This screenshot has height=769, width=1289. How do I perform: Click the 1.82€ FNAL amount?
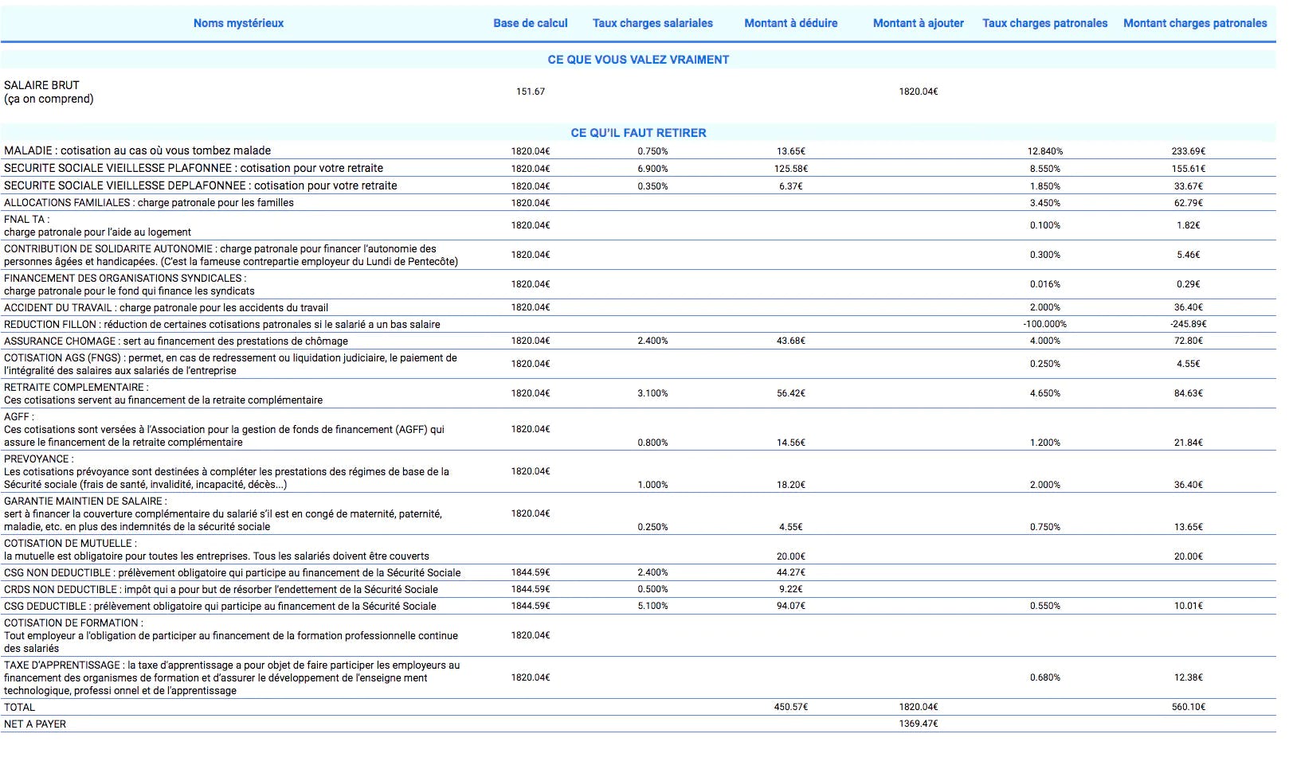1189,225
